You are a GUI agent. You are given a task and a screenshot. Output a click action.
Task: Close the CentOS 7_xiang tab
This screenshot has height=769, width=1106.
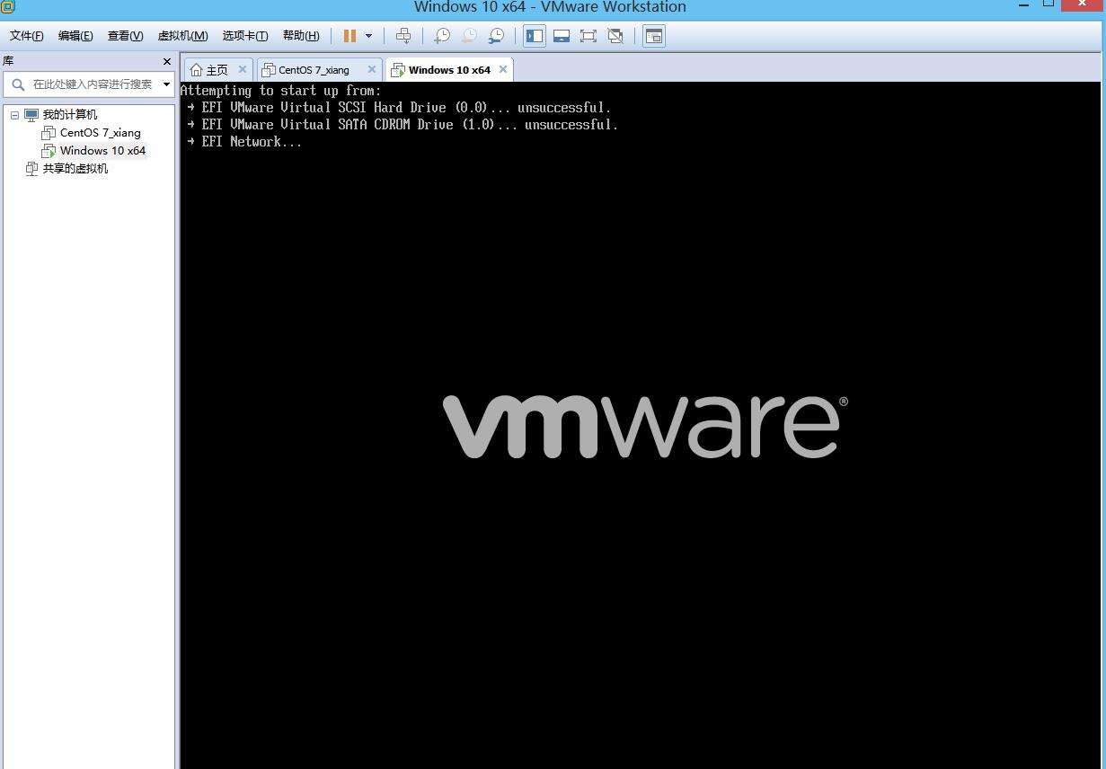pos(372,69)
